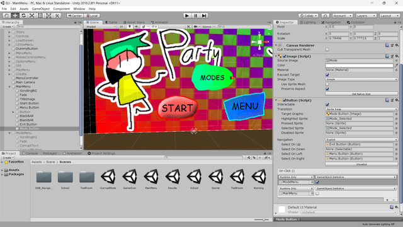Select the Rotate tool
Image resolution: width=403 pixels, height=227 pixels.
pos(23,16)
